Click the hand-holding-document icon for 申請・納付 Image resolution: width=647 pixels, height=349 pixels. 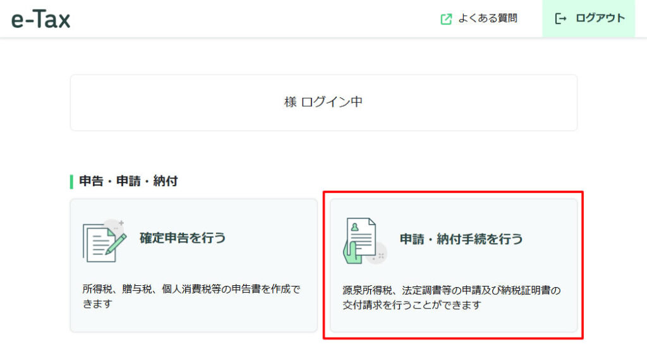tap(365, 242)
